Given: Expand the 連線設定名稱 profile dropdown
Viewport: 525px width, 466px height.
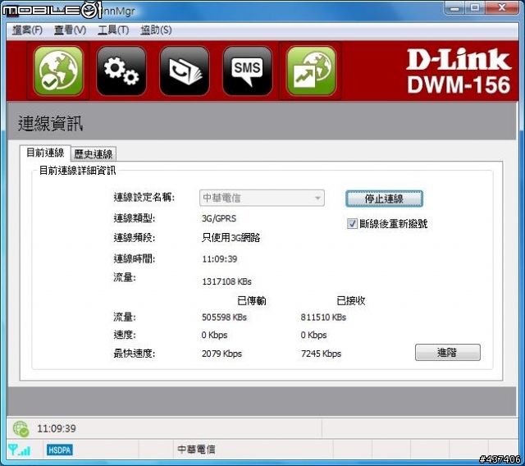Looking at the screenshot, I should click(x=262, y=198).
